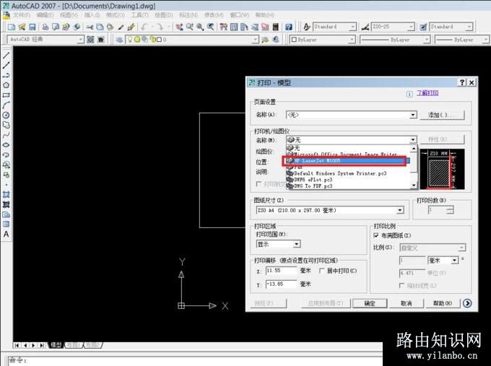Toggle the Scale lineweights checkbox
Viewport: 491px width, 366px height.
pyautogui.click(x=401, y=286)
